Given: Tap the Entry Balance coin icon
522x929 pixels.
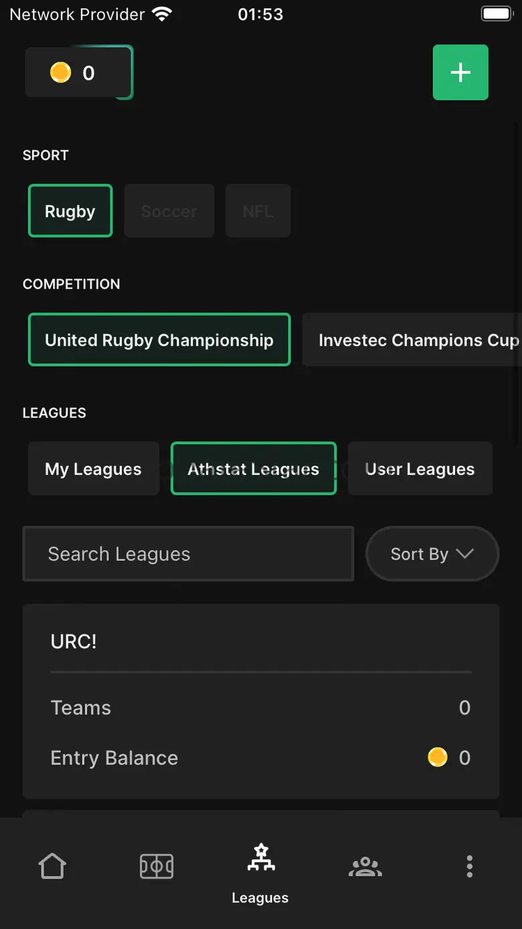Looking at the screenshot, I should (438, 758).
